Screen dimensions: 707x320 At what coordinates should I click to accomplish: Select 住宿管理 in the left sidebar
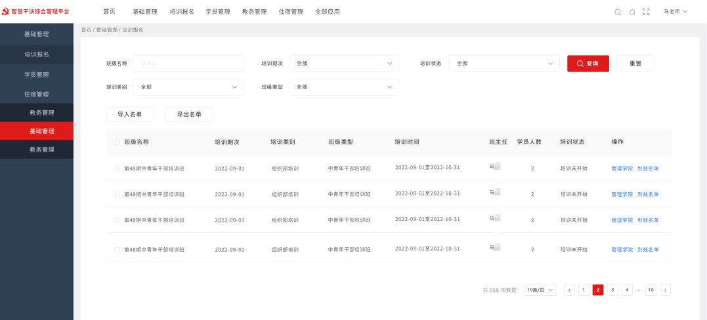point(37,94)
